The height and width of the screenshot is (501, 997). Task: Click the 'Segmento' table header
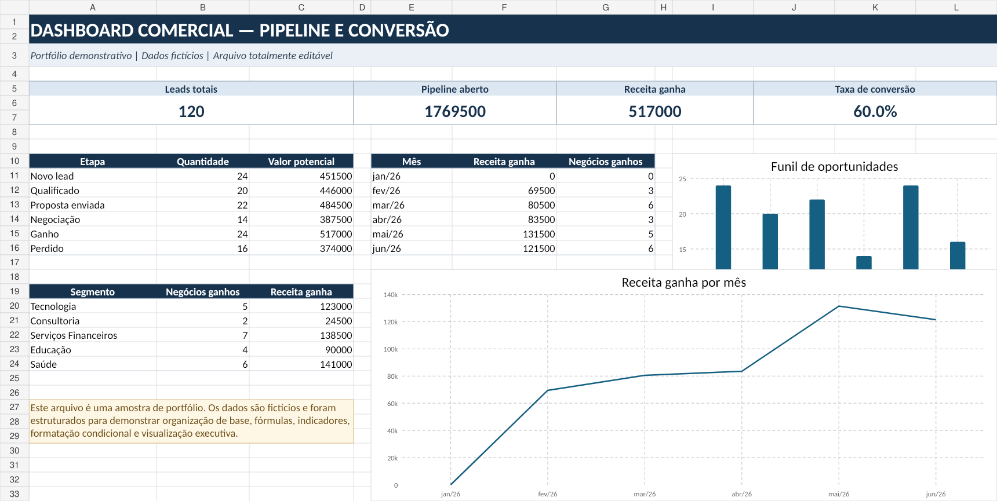[x=93, y=291]
